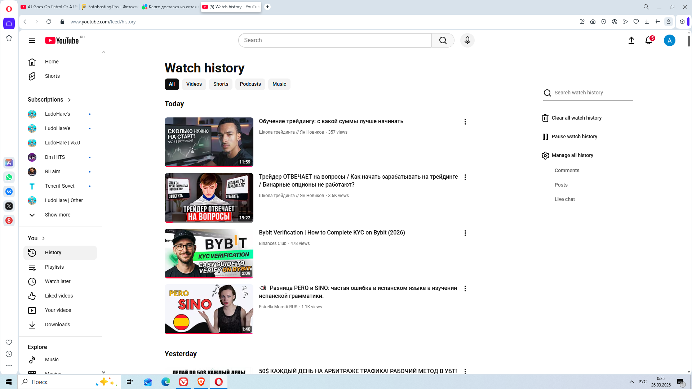The width and height of the screenshot is (692, 389).
Task: Select the Shorts filter chip
Action: 221,84
